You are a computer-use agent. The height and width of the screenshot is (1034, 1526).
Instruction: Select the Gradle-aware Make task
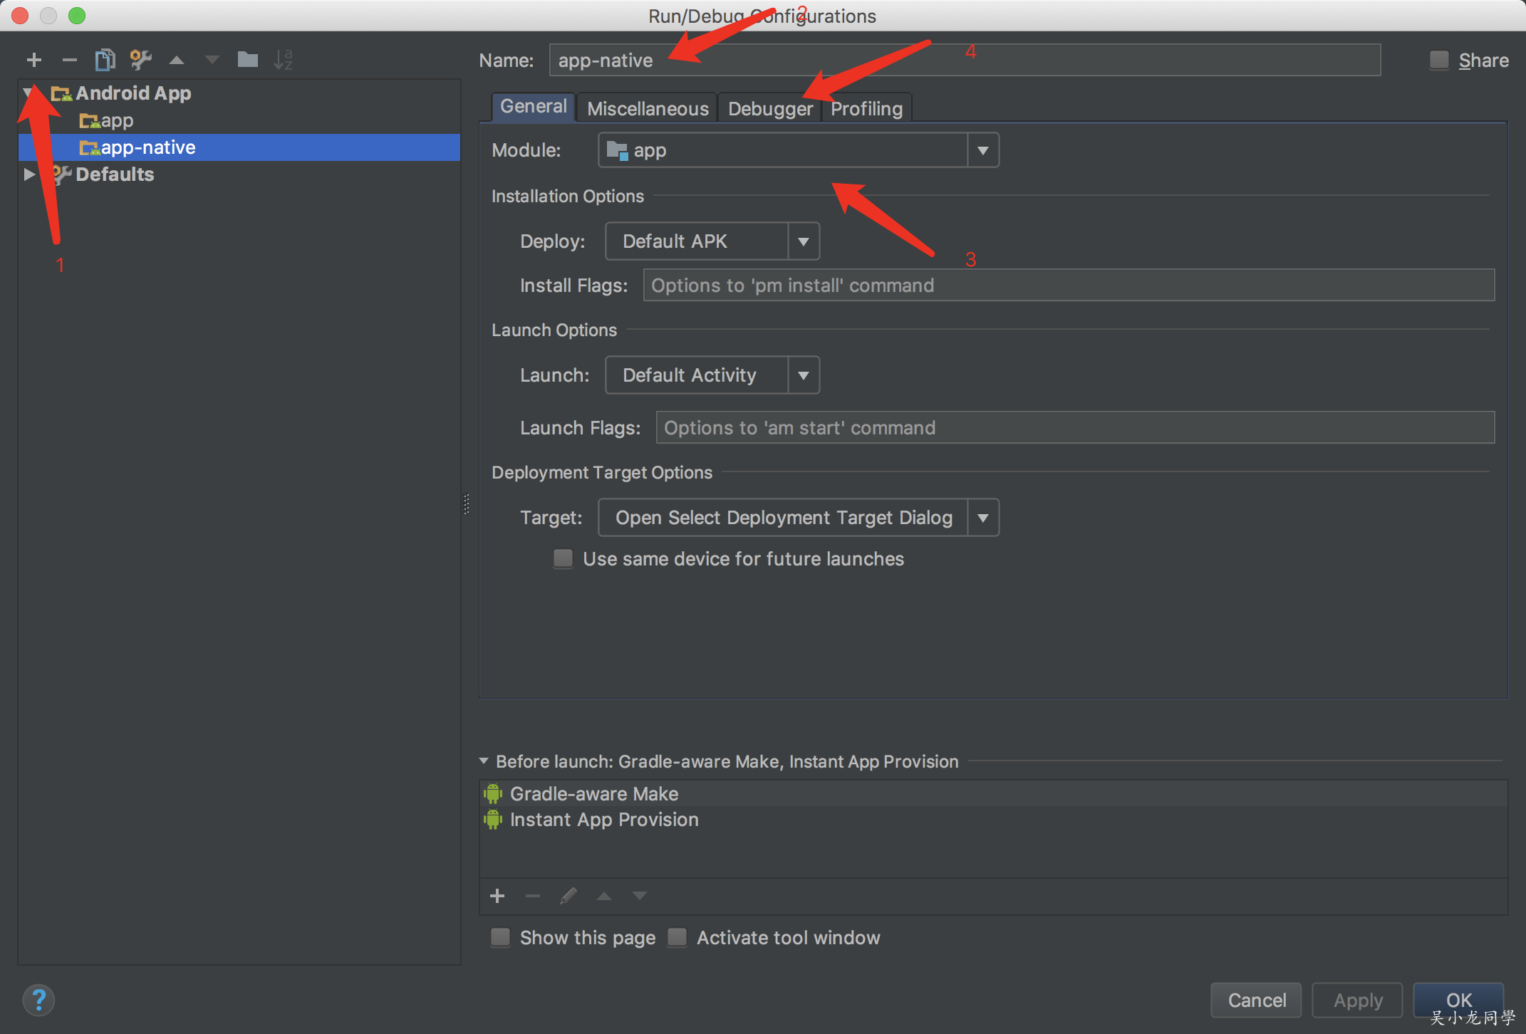pyautogui.click(x=993, y=793)
